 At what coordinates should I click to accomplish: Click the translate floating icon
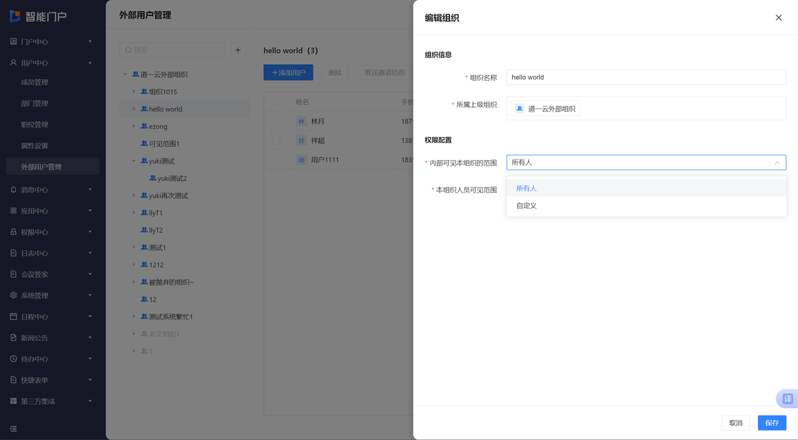pyautogui.click(x=787, y=399)
